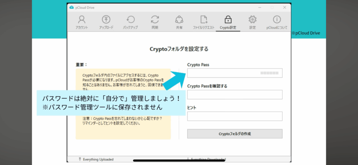Open the 同期 sync tab
The width and height of the screenshot is (358, 165).
click(x=155, y=22)
